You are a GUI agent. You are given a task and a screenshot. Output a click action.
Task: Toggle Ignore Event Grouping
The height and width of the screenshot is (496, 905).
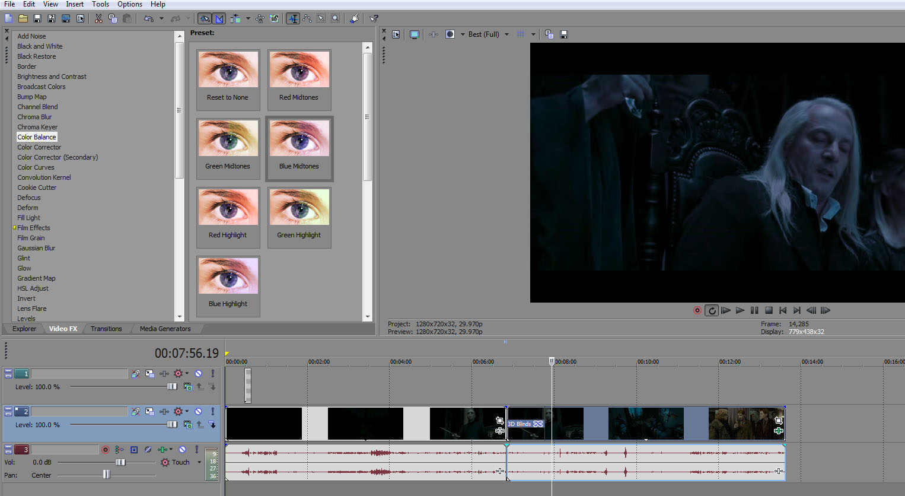point(274,18)
